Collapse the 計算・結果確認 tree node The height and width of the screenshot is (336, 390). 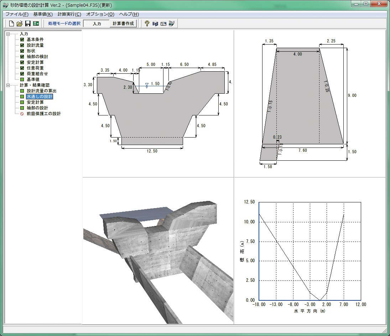[8, 85]
